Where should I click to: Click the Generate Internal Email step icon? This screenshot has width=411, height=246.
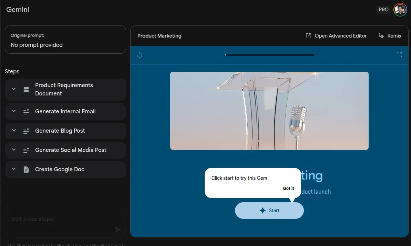[26, 112]
